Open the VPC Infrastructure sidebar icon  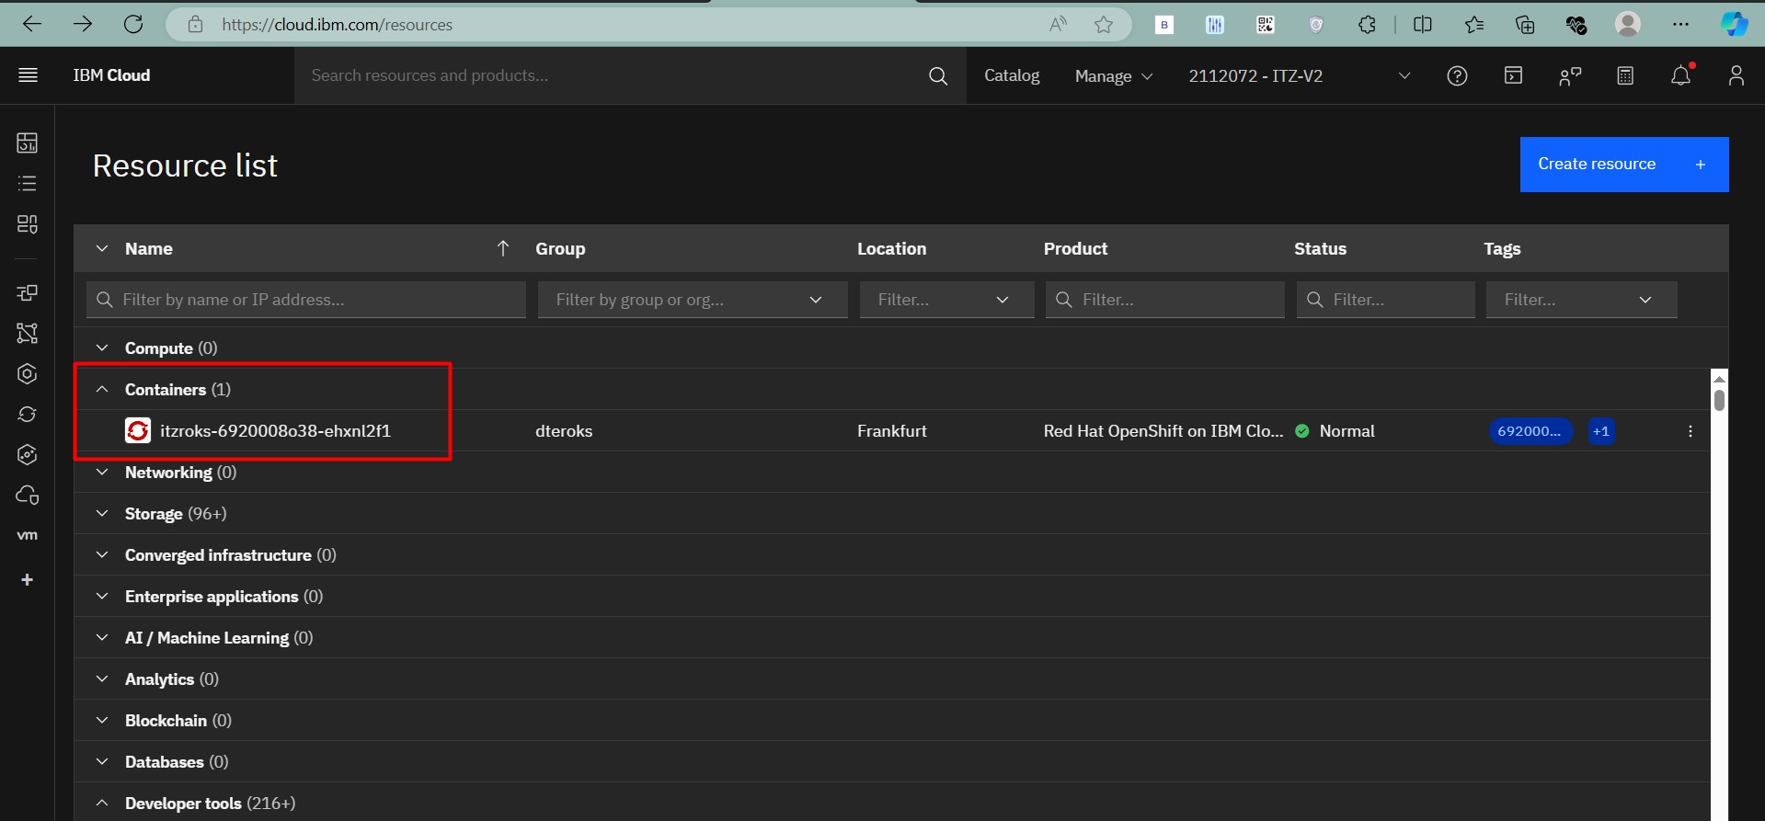pos(28,333)
